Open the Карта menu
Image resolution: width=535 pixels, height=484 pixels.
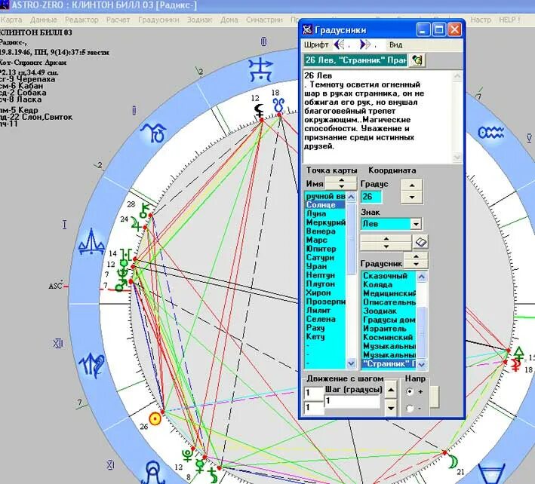tap(11, 20)
